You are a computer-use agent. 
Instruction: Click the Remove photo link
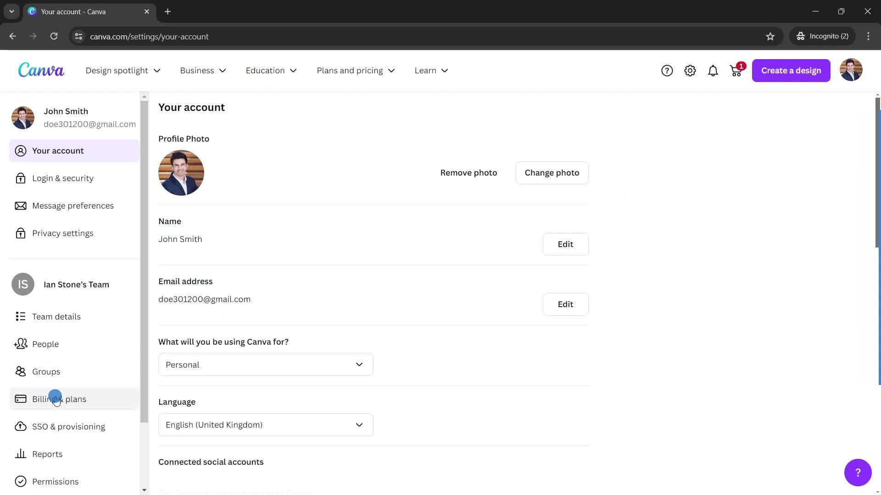tap(469, 172)
